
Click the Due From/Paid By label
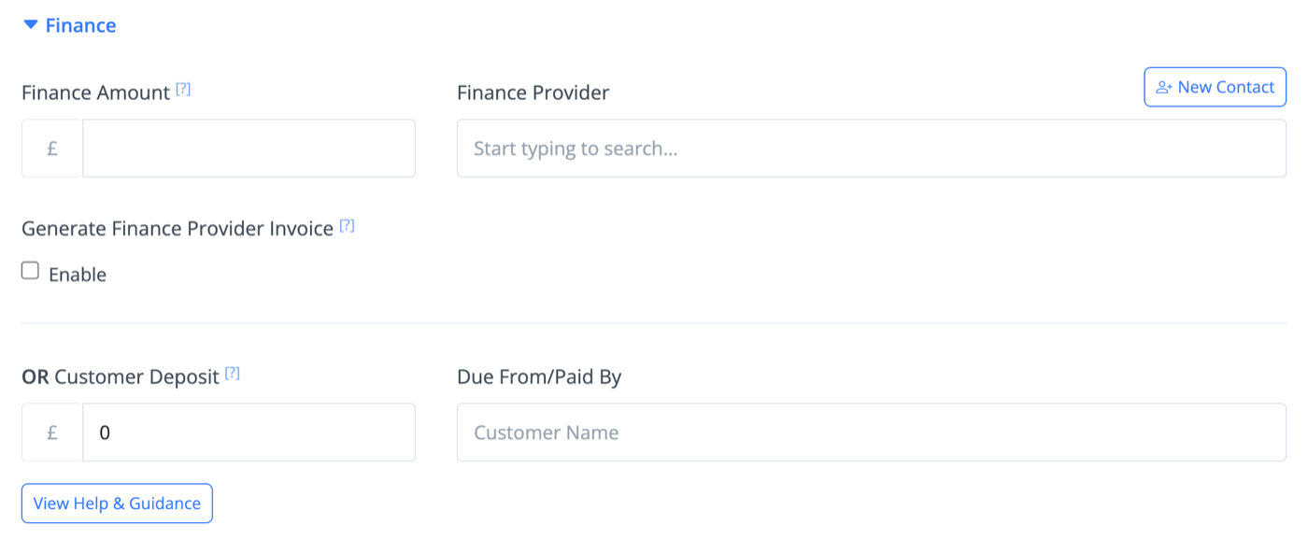pyautogui.click(x=539, y=377)
